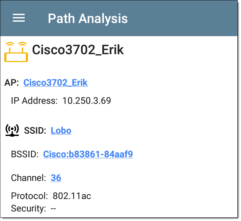Viewport: 241px width, 221px height.
Task: Click the Channel: label
Action: click(x=28, y=178)
